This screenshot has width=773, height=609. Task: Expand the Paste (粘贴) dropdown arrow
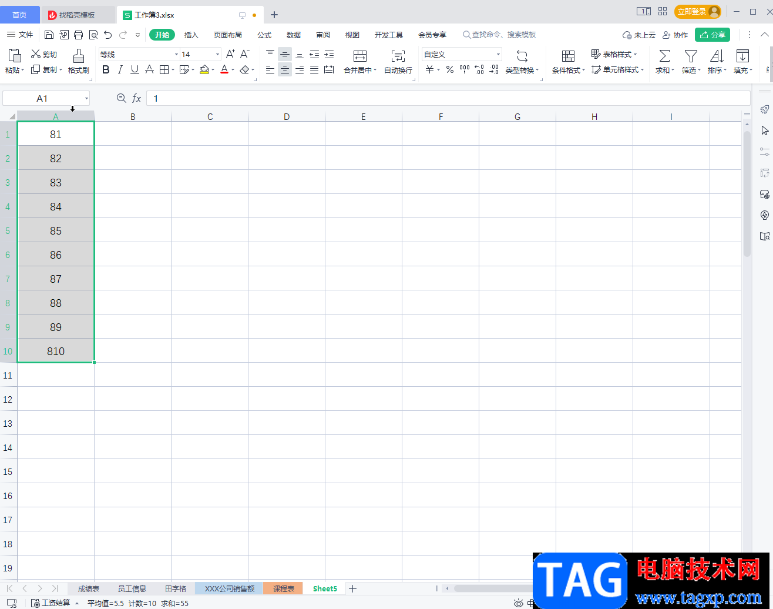[x=23, y=70]
